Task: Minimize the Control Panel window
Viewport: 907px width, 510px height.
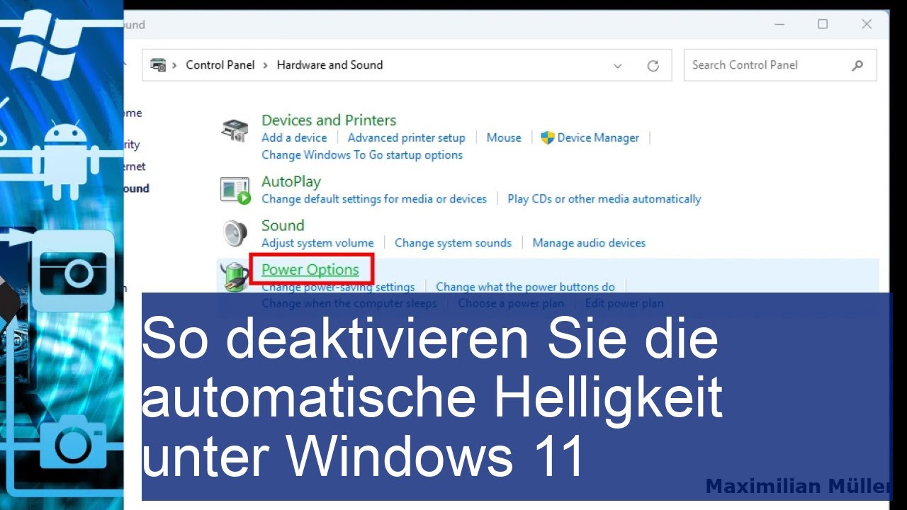Action: click(779, 24)
